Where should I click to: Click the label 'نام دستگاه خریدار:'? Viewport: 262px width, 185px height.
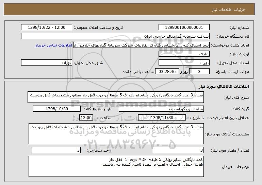point(233,36)
